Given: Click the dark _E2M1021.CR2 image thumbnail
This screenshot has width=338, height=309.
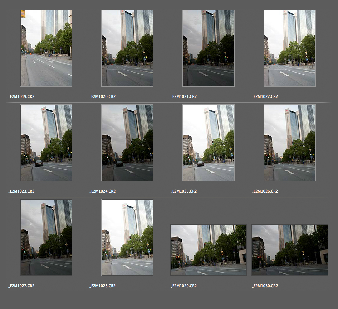Looking at the screenshot, I should pyautogui.click(x=208, y=48).
